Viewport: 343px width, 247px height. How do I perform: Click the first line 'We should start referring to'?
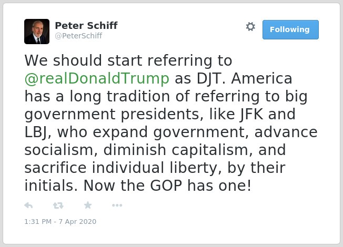(x=128, y=60)
